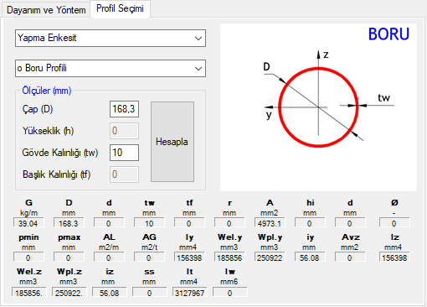
Task: Click the AG m2/t output field
Action: click(149, 258)
